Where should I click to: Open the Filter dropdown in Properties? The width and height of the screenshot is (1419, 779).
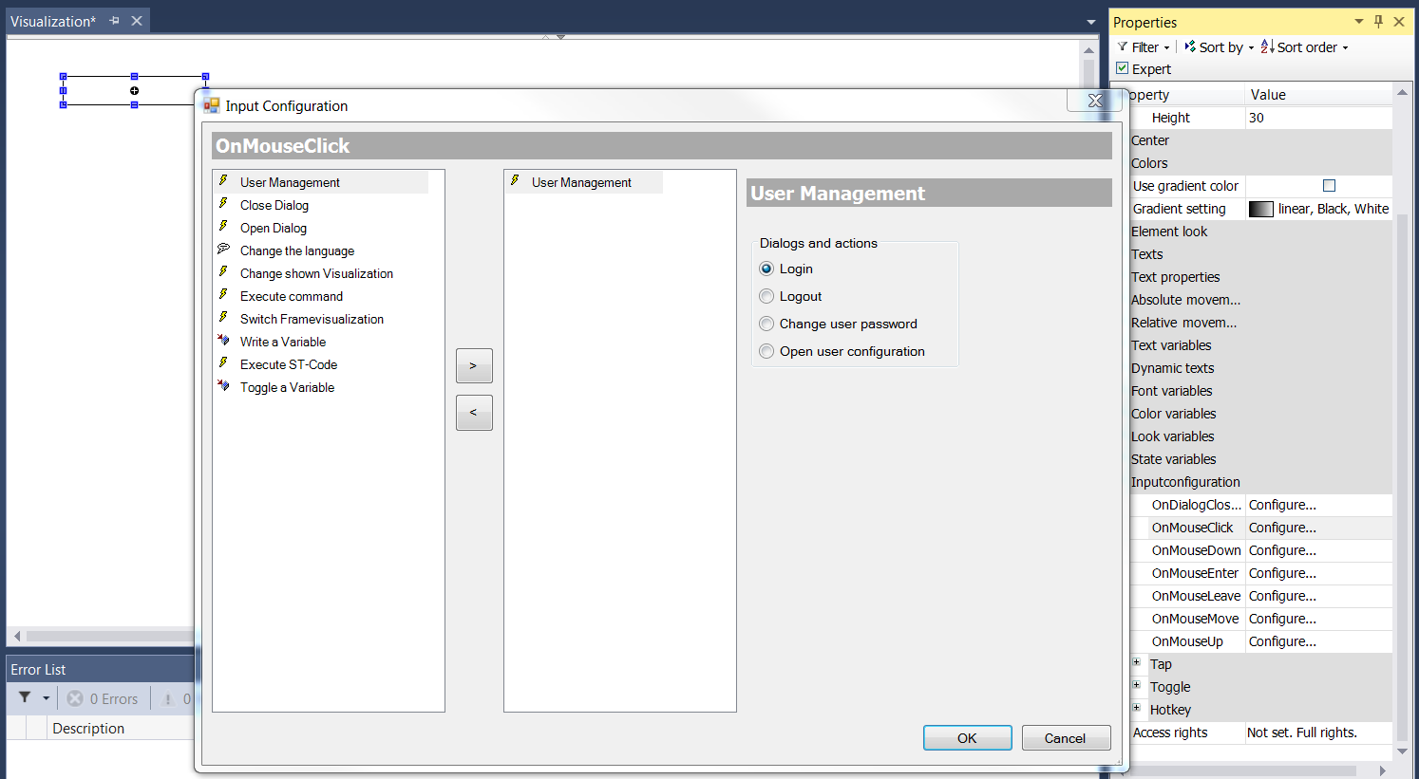[x=1166, y=47]
